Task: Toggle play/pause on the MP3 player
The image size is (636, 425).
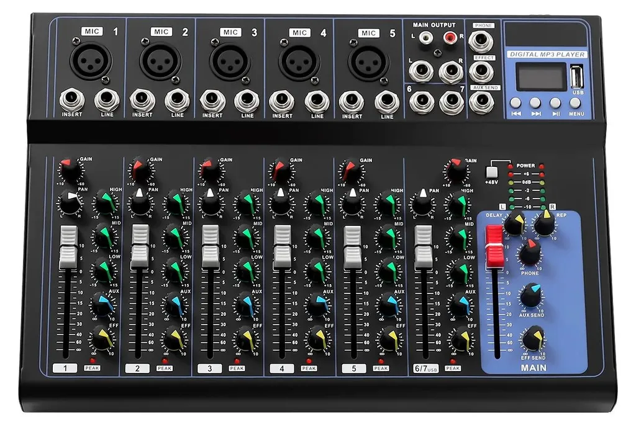Action: point(555,102)
